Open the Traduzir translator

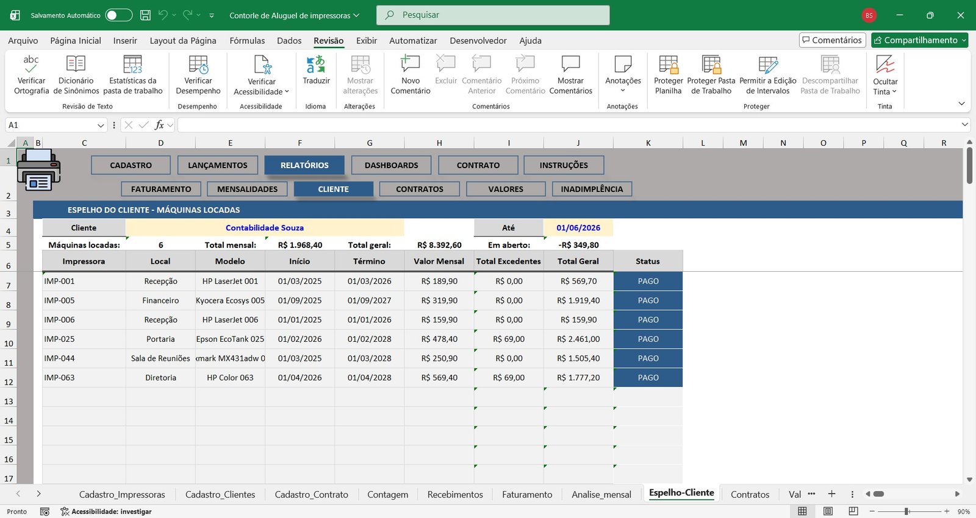[x=316, y=71]
